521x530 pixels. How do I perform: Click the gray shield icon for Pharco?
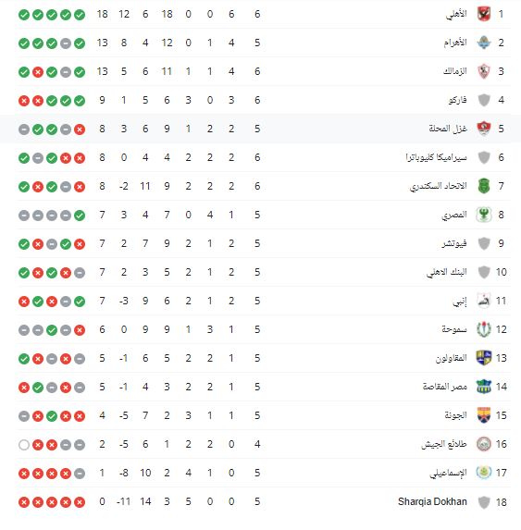[x=484, y=100]
